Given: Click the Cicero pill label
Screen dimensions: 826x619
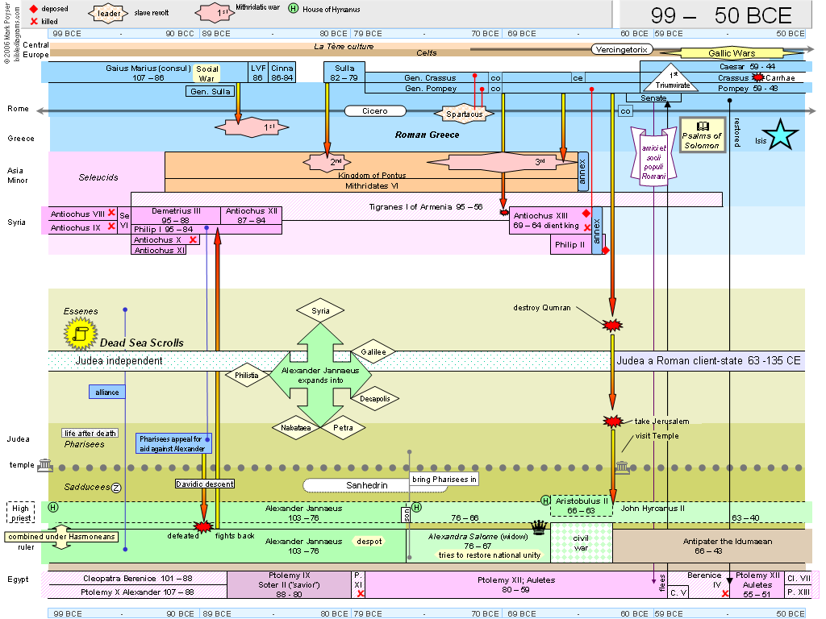Looking at the screenshot, I should pos(375,110).
